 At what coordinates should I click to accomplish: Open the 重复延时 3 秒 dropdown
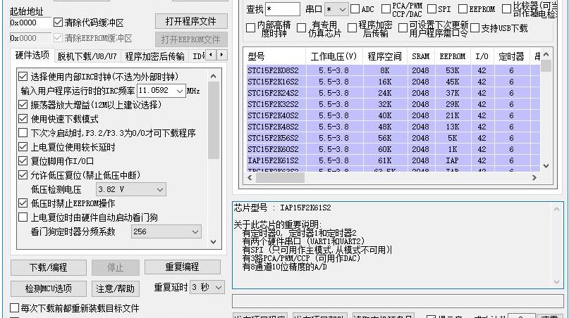pyautogui.click(x=207, y=288)
